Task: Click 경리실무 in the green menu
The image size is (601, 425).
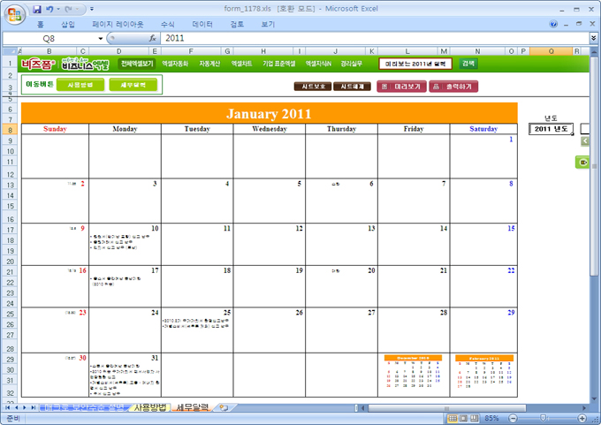Action: pos(352,64)
